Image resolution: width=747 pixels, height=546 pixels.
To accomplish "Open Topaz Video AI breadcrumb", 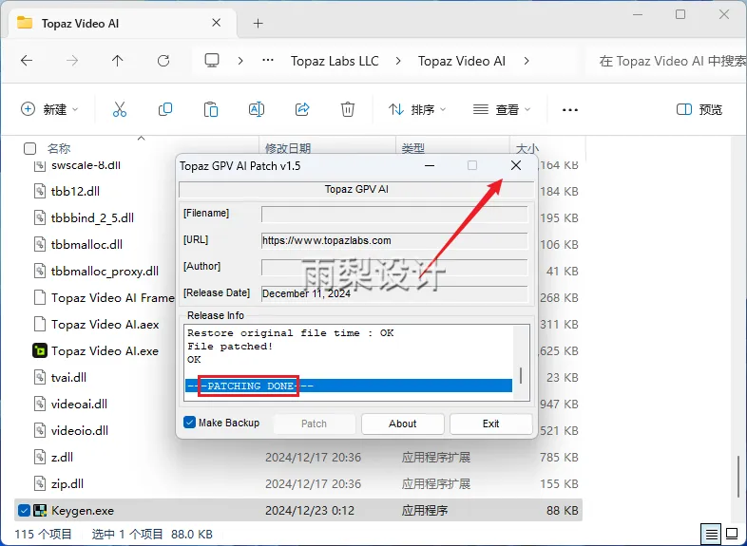I will coord(462,61).
